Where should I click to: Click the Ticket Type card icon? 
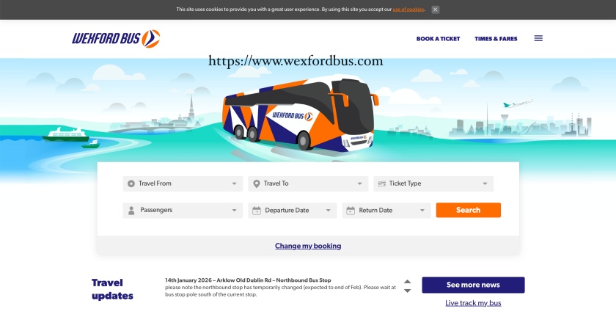(382, 183)
